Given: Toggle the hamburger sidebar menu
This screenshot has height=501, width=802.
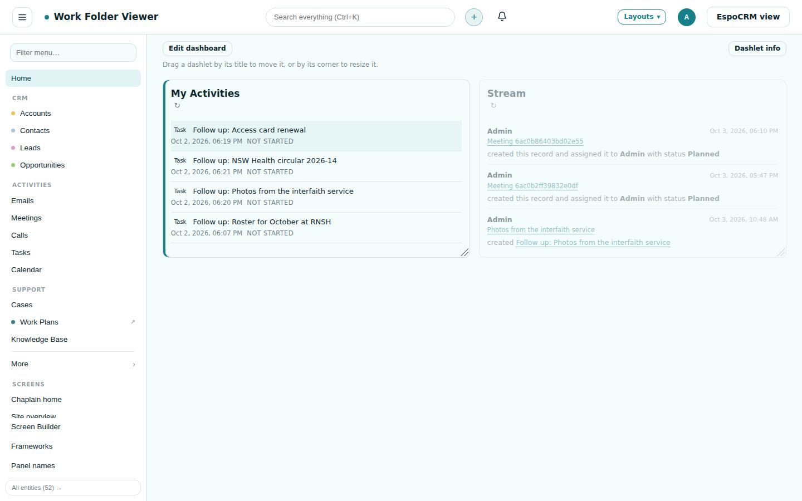Looking at the screenshot, I should pyautogui.click(x=22, y=17).
